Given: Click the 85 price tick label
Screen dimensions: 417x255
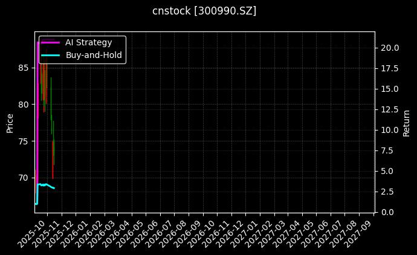Looking at the screenshot, I should tap(23, 68).
